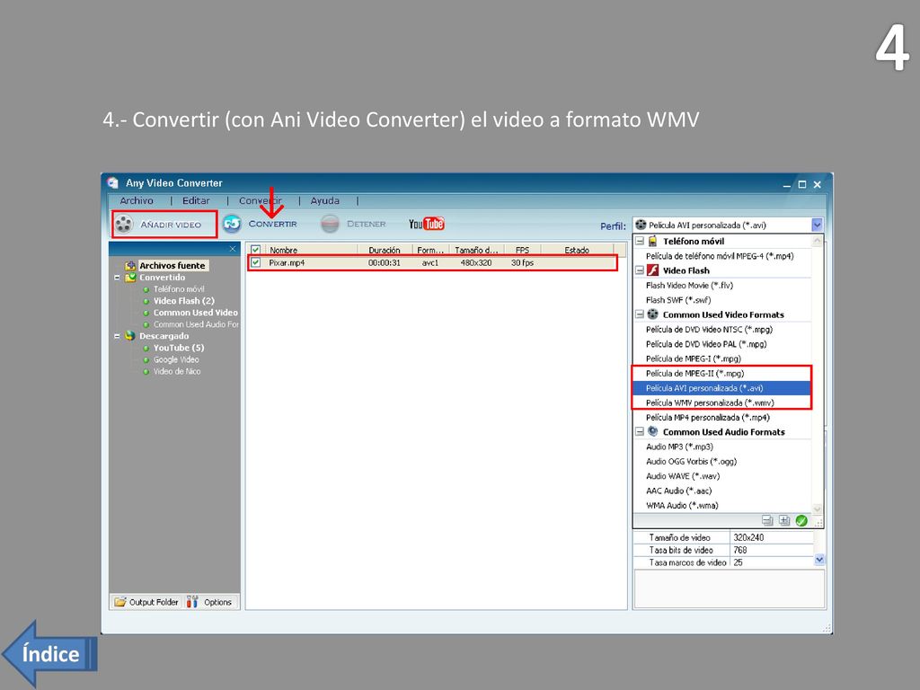The height and width of the screenshot is (690, 920).
Task: Click the Descargado globe icon in sidebar
Action: point(130,336)
